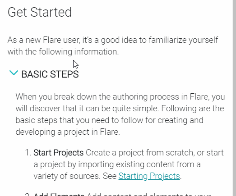Click the vertical scrollbar on right edge
Viewport: 236px width, 196px height.
[x=234, y=98]
